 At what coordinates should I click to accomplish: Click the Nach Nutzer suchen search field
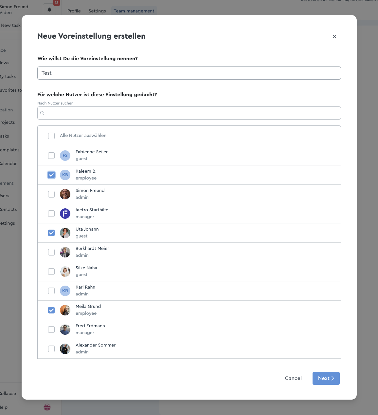click(x=189, y=113)
